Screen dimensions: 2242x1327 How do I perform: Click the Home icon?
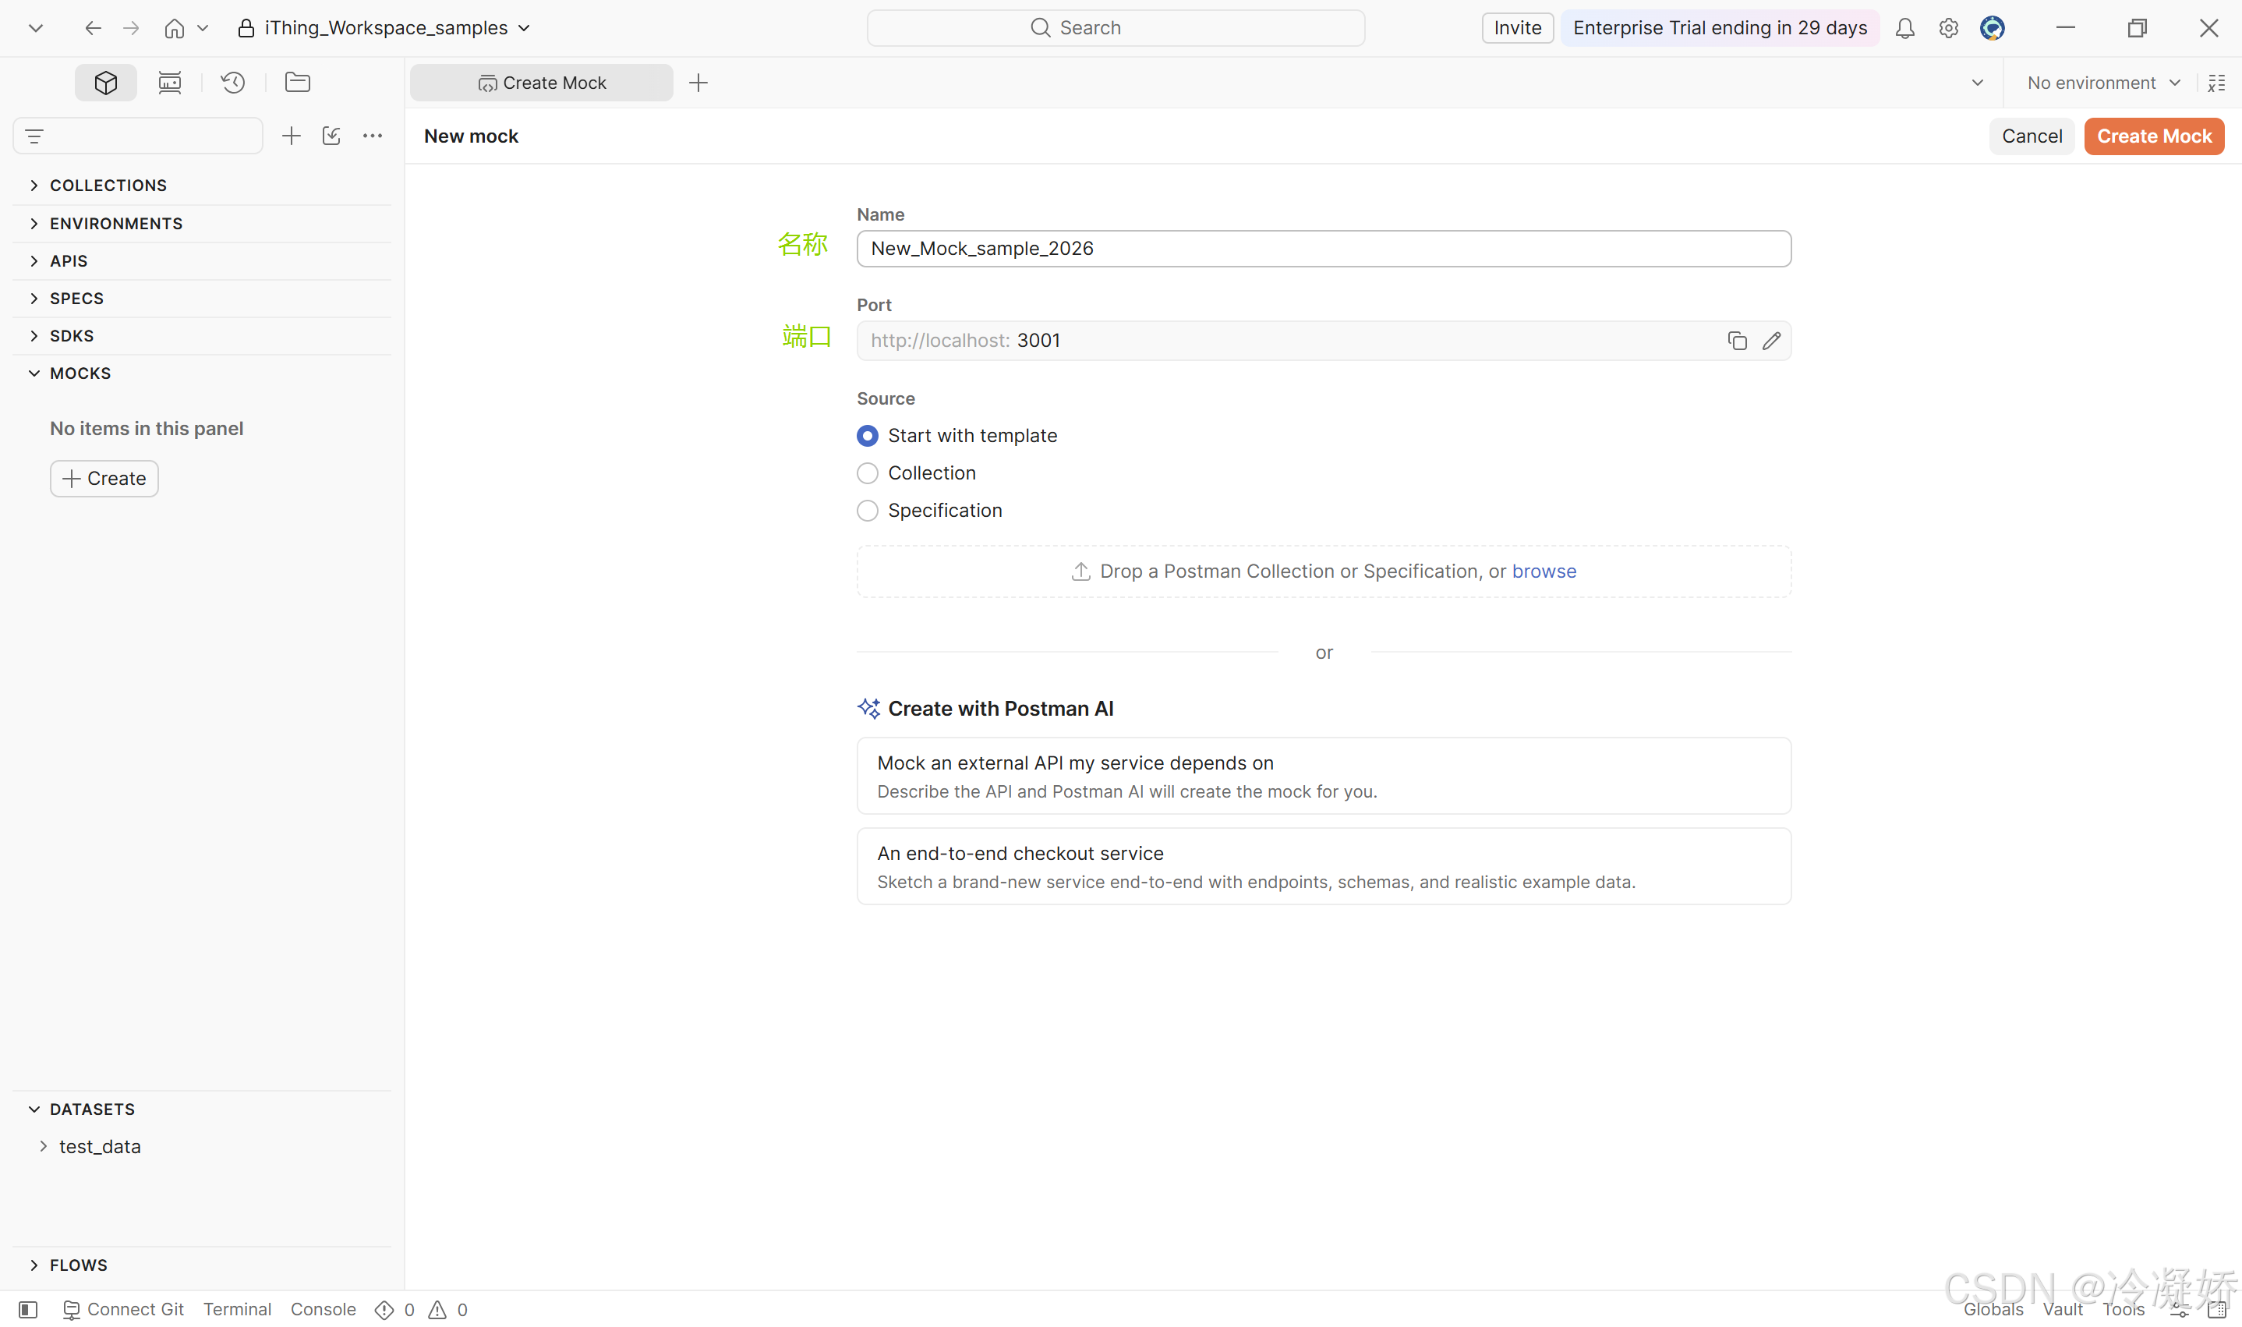[x=175, y=28]
